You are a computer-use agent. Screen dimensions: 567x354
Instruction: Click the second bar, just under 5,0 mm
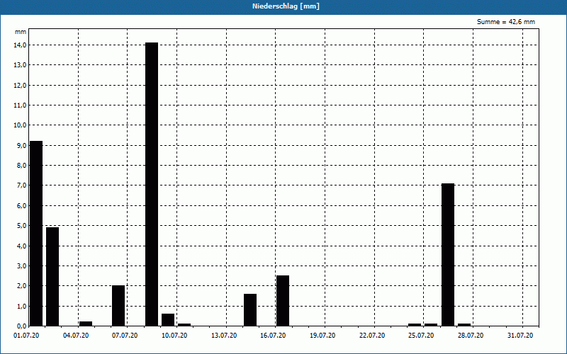coord(52,277)
